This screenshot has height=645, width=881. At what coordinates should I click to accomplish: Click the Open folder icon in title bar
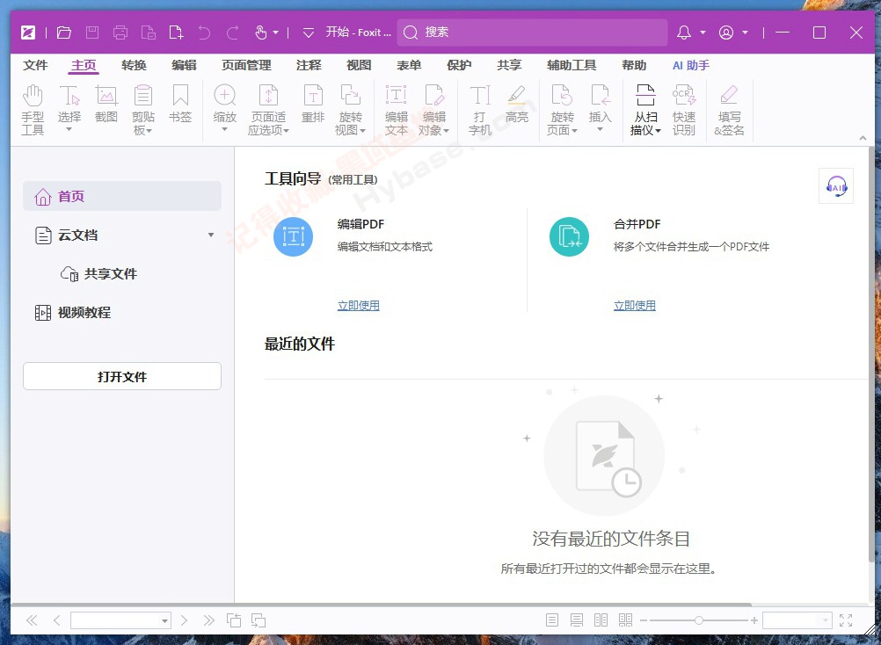64,33
